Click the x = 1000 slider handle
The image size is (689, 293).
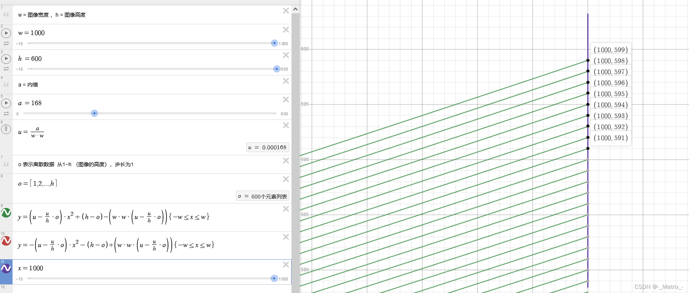click(274, 278)
